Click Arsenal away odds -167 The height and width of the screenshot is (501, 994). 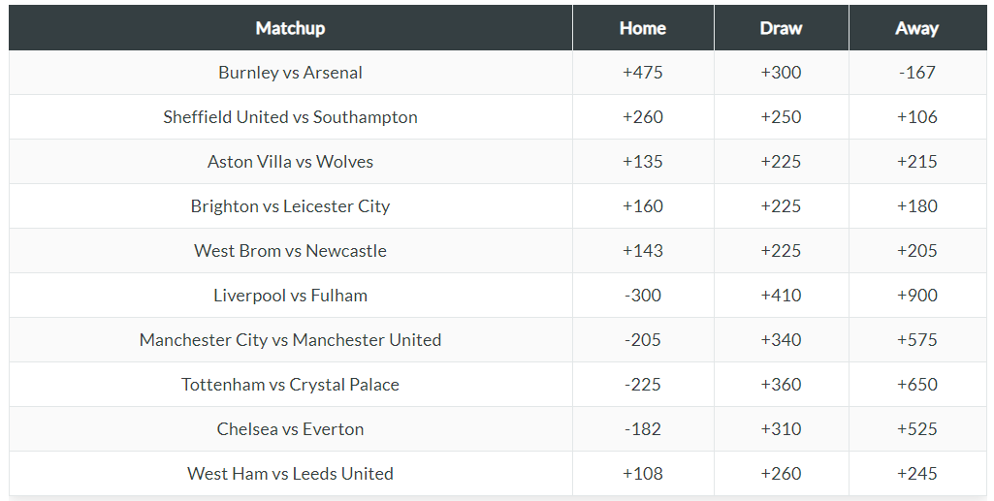[x=916, y=73]
